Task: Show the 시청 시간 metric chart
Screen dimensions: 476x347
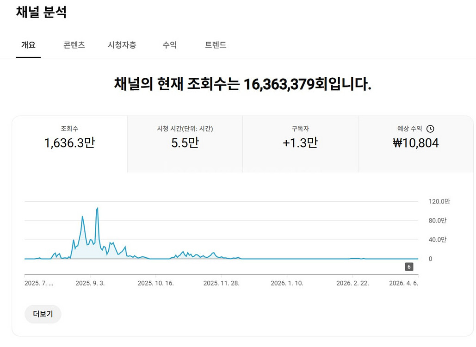Action: pos(185,137)
